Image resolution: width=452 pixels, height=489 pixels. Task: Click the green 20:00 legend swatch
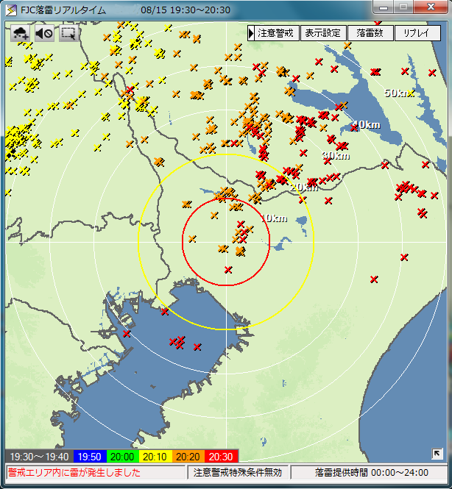coord(123,457)
